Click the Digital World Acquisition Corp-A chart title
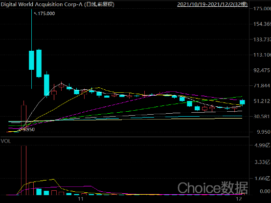Image resolution: width=271 pixels, height=203 pixels. click(x=57, y=4)
